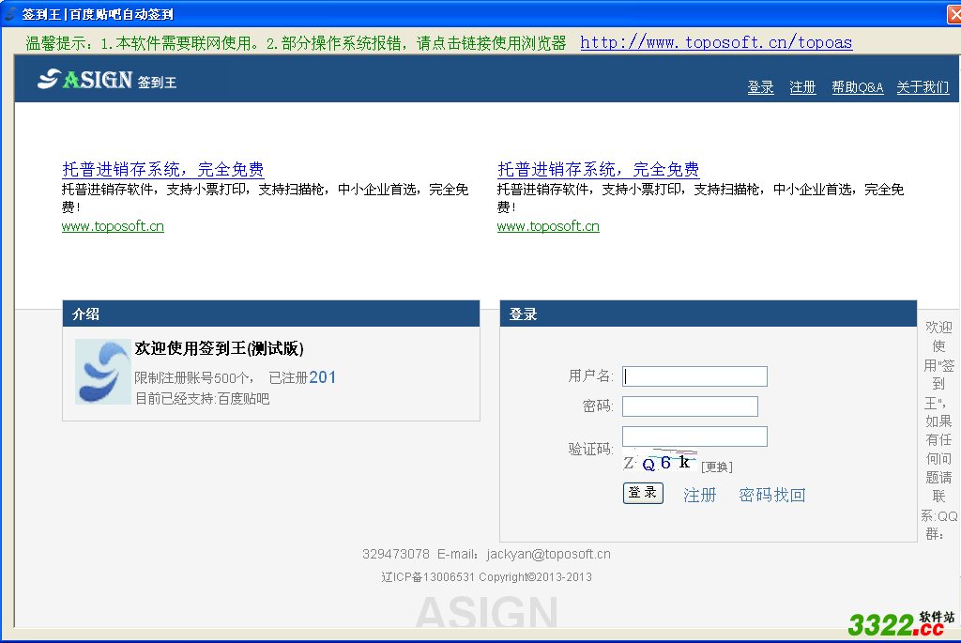
Task: Click the 已注册 count 201
Action: pos(323,377)
